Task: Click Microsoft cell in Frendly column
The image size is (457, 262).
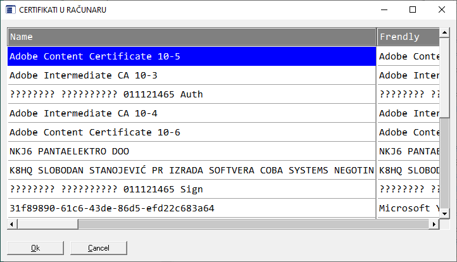Action: click(408, 208)
